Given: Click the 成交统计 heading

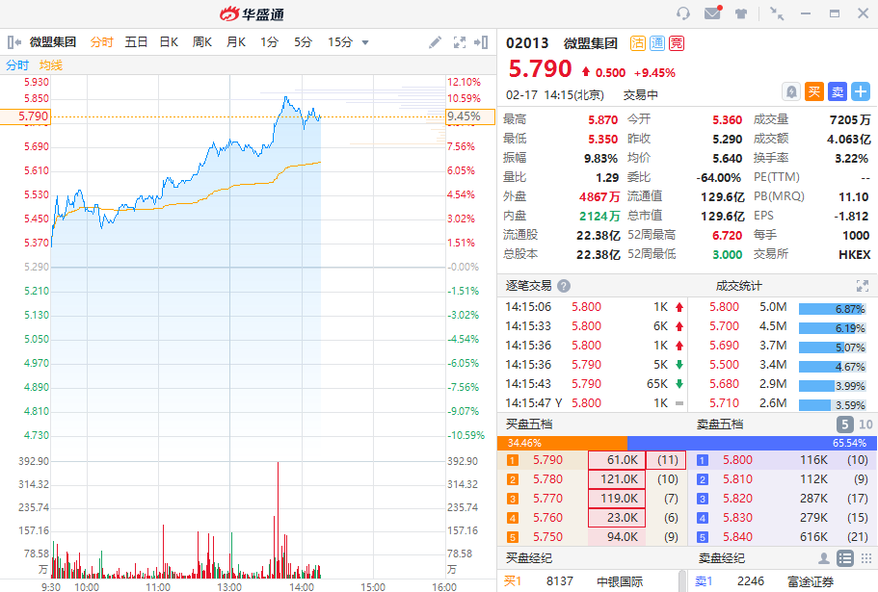Looking at the screenshot, I should [x=738, y=286].
